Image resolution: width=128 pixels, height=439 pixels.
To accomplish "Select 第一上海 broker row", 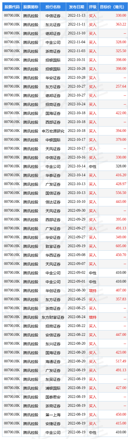I will pos(65,415).
